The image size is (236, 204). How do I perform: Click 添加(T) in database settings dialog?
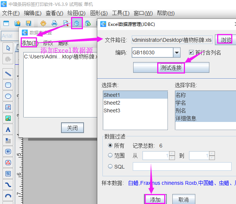pos(29,43)
